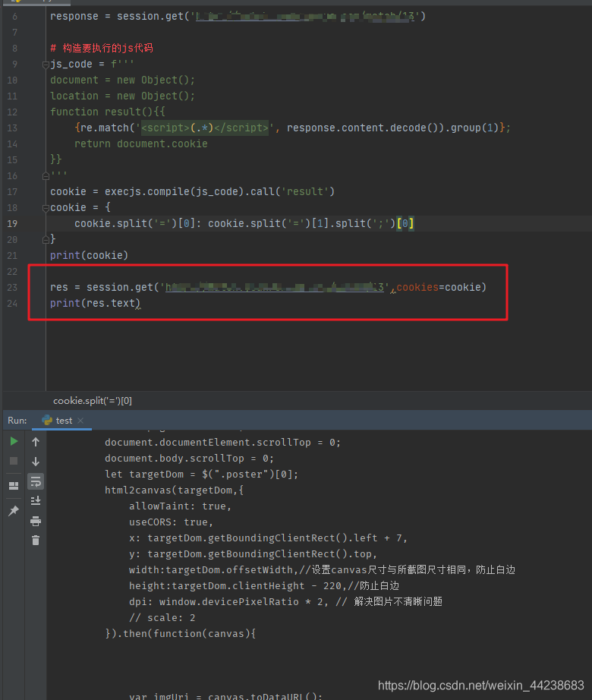
Task: Stop the running process square icon
Action: (14, 461)
